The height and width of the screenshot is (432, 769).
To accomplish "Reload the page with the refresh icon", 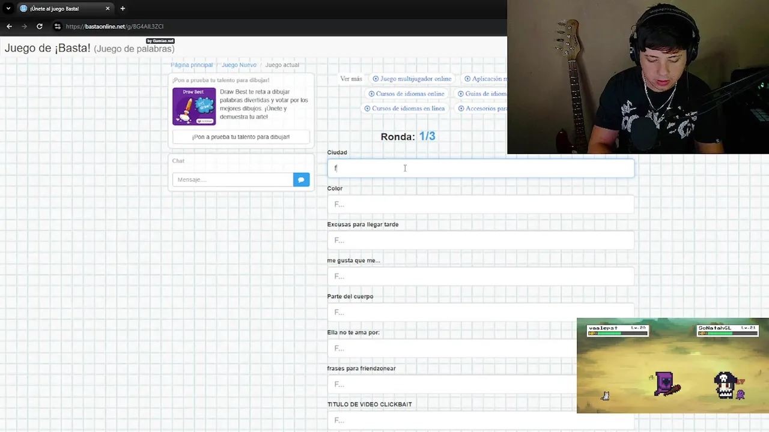I will [x=40, y=26].
